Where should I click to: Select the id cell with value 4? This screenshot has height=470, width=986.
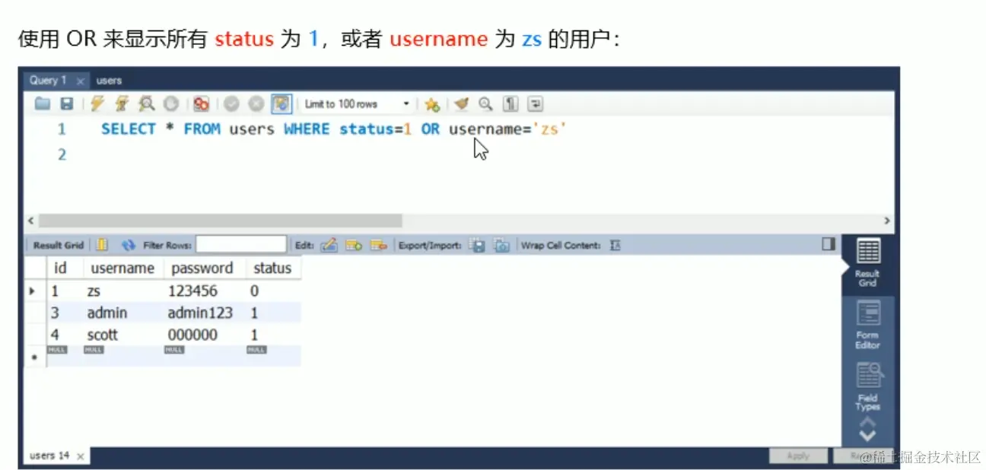coord(65,335)
